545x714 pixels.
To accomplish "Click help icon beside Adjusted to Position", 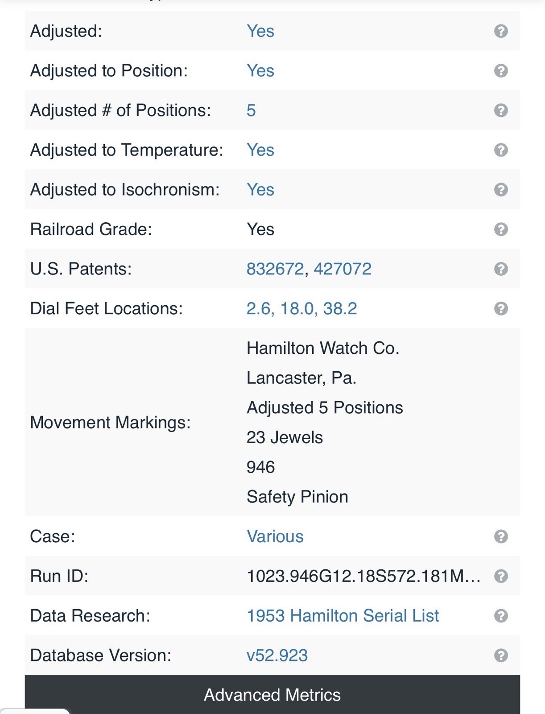I will click(x=501, y=71).
